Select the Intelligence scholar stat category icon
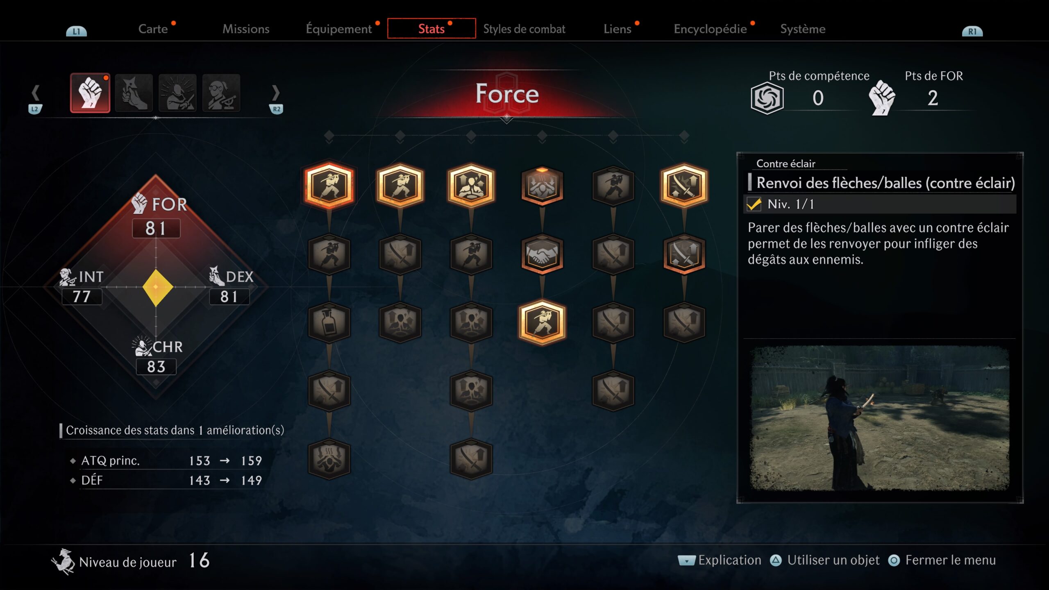Image resolution: width=1049 pixels, height=590 pixels. 221,93
